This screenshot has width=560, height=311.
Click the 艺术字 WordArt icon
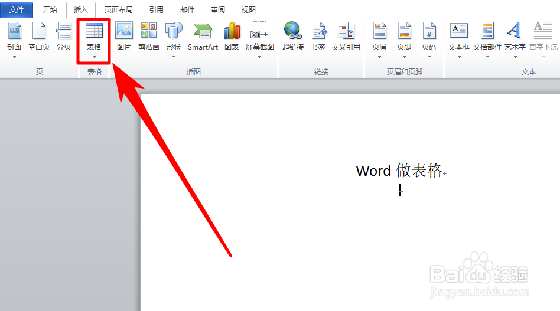click(x=515, y=30)
